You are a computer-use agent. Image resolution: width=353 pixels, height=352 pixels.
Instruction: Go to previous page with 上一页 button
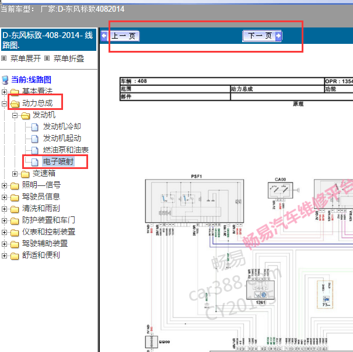120,36
